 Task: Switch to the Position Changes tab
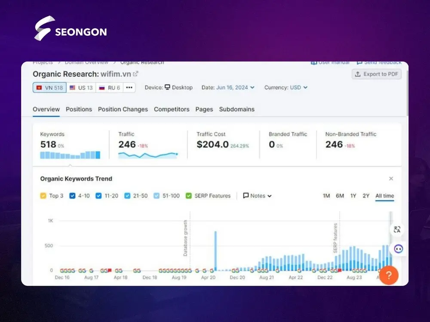pyautogui.click(x=123, y=109)
